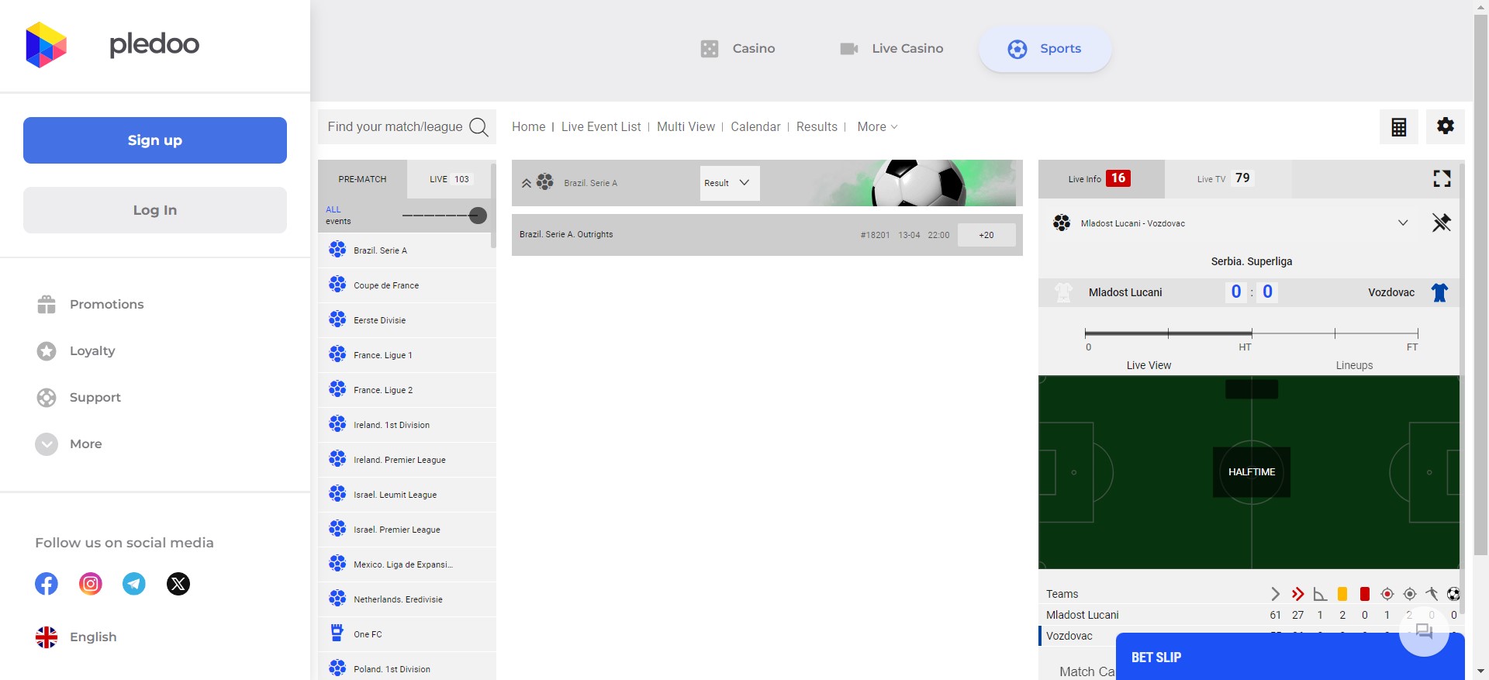Screen dimensions: 1489x680
Task: Open X (Twitter) social page
Action: click(x=178, y=584)
